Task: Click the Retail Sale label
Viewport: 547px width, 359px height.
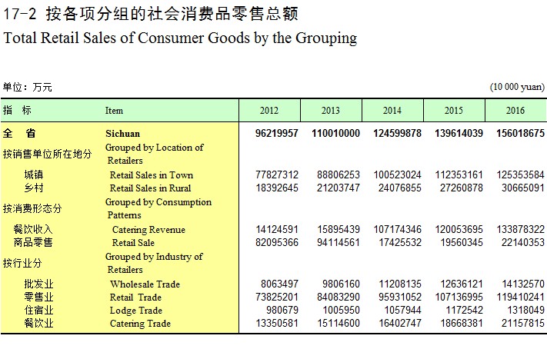Action: coord(133,243)
